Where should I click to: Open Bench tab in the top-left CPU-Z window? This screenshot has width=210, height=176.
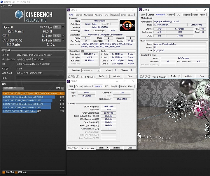[x=123, y=15]
